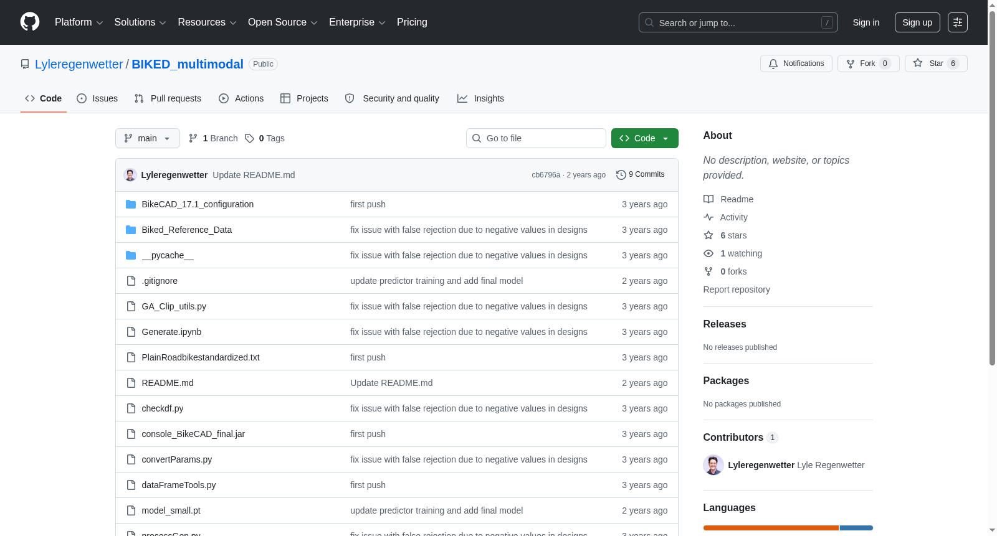Click the file icon beside convertParams.py

131,459
